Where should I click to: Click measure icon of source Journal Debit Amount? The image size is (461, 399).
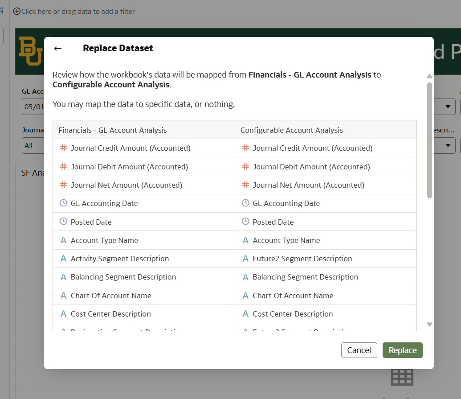(63, 167)
